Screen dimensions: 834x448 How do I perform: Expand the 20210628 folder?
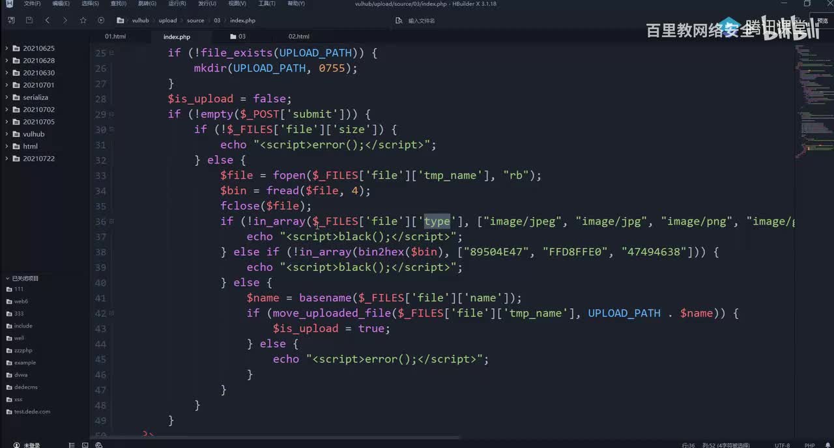7,61
